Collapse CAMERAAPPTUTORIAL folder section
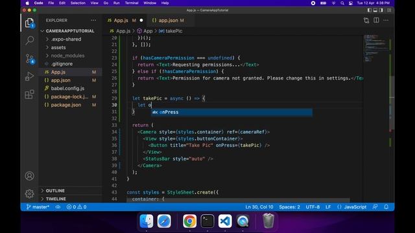 point(70,31)
